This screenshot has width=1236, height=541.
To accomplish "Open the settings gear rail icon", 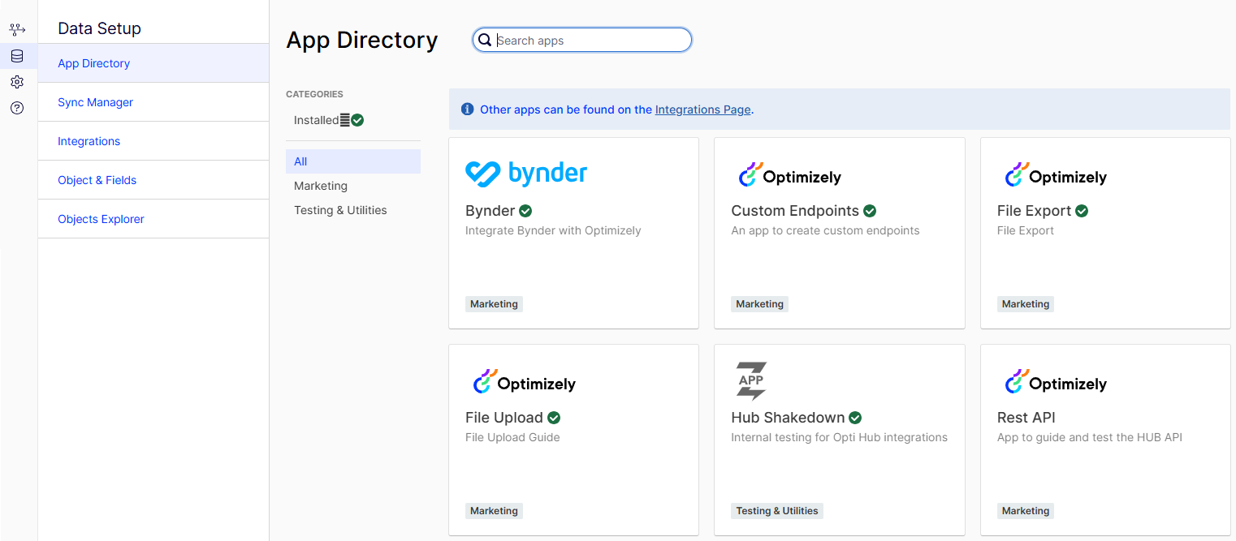I will [x=17, y=82].
